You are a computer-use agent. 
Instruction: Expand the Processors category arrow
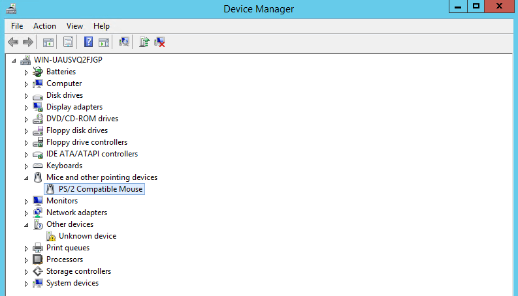(x=27, y=259)
